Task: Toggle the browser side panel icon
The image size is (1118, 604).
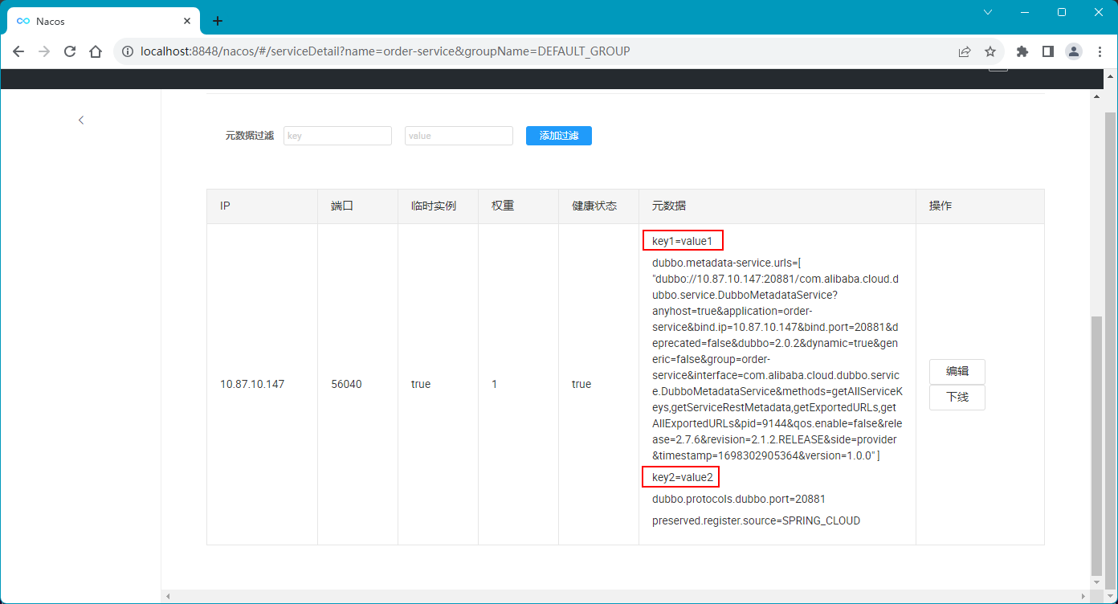Action: [1048, 51]
